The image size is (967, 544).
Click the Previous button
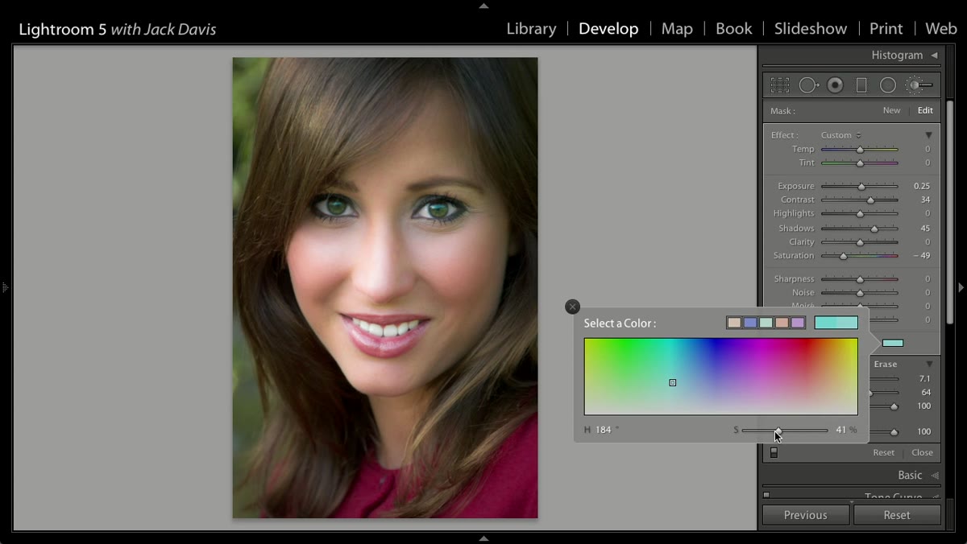click(x=806, y=515)
